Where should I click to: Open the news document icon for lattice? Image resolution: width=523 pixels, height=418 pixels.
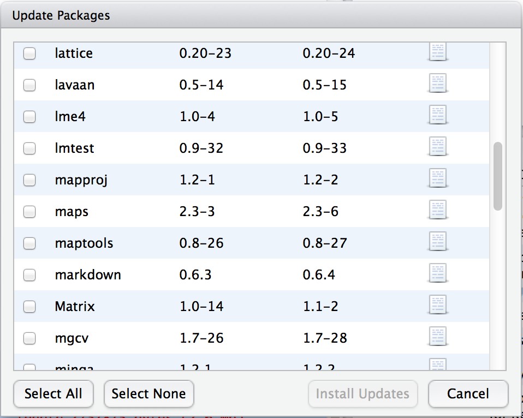438,52
